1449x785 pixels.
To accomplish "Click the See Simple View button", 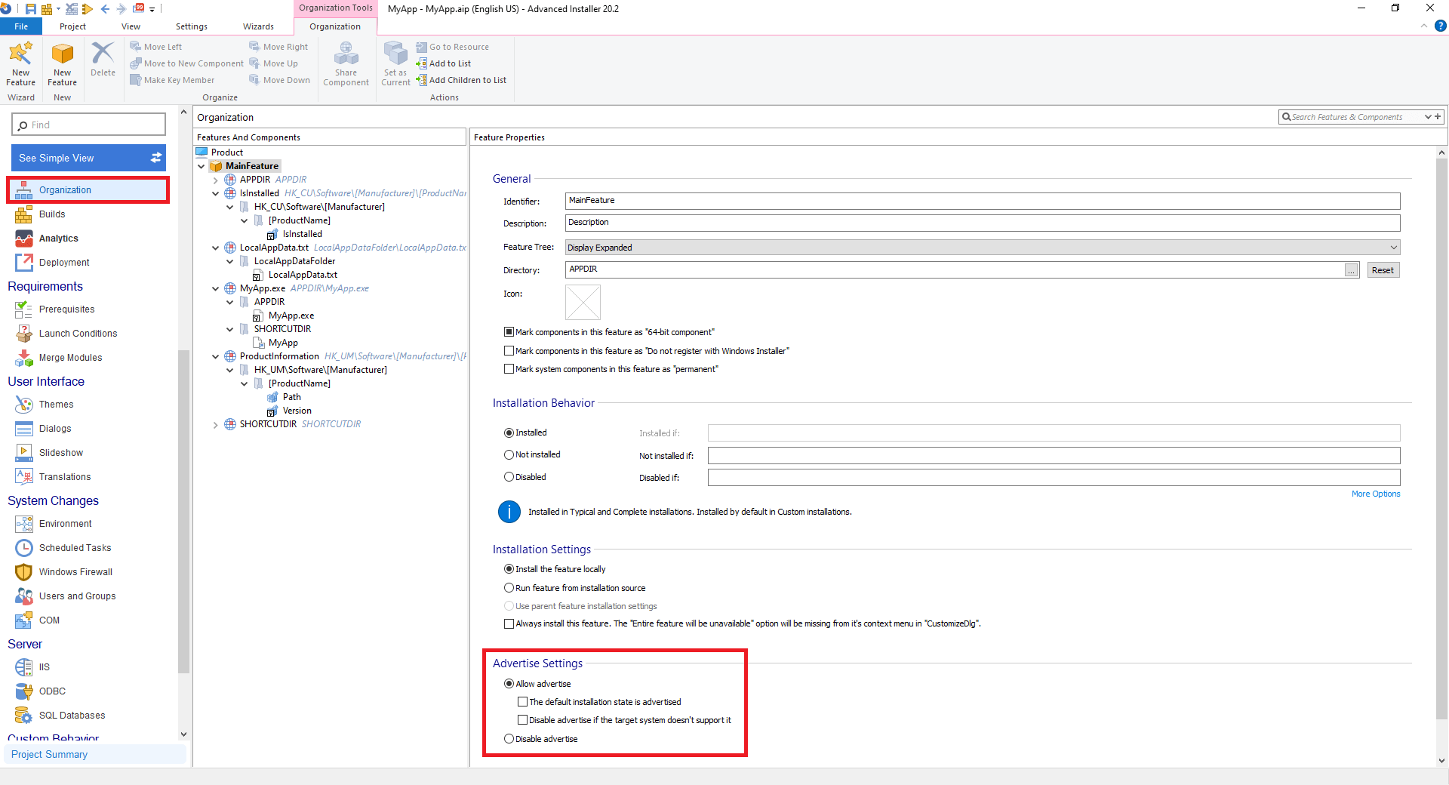I will click(89, 158).
